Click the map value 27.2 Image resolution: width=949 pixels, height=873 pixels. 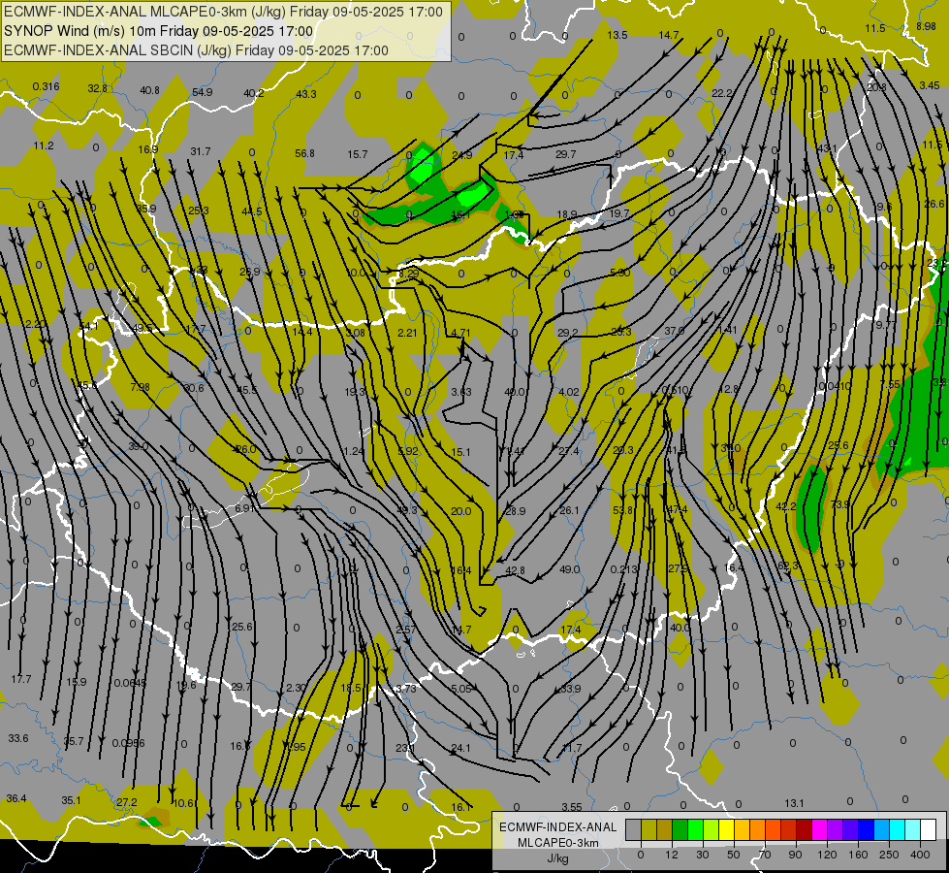127,802
